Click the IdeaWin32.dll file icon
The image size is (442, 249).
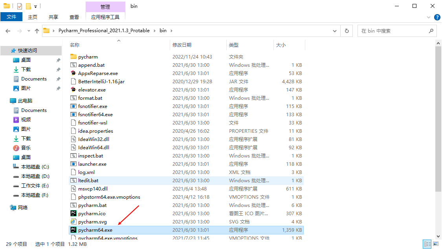[x=73, y=139]
